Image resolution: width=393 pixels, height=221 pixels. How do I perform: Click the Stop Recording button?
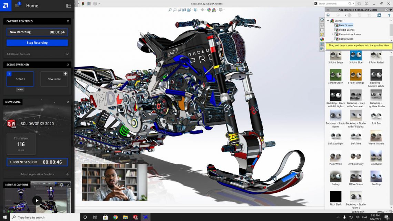point(37,42)
